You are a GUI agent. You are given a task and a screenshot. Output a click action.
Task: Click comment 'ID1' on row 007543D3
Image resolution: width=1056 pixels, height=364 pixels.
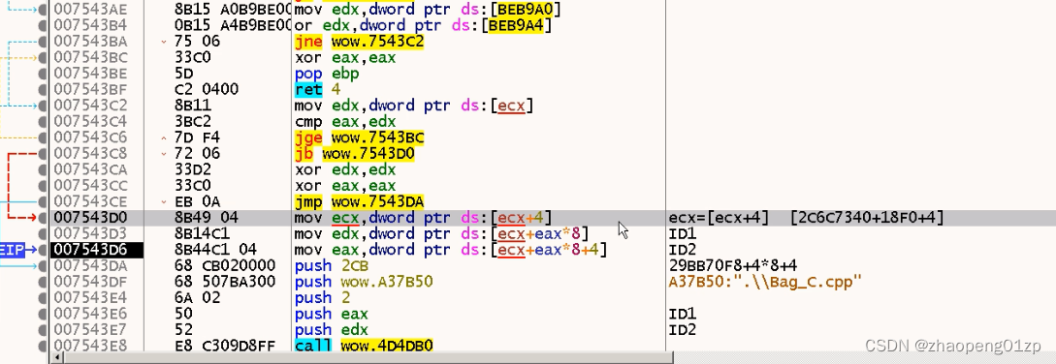pos(683,234)
